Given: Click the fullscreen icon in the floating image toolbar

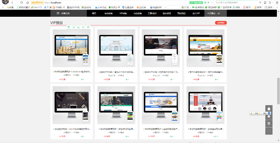Looking at the screenshot, I should click(74, 27).
